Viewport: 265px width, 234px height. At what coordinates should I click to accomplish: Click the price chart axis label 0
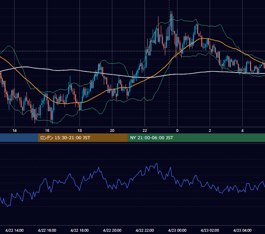tap(177, 131)
